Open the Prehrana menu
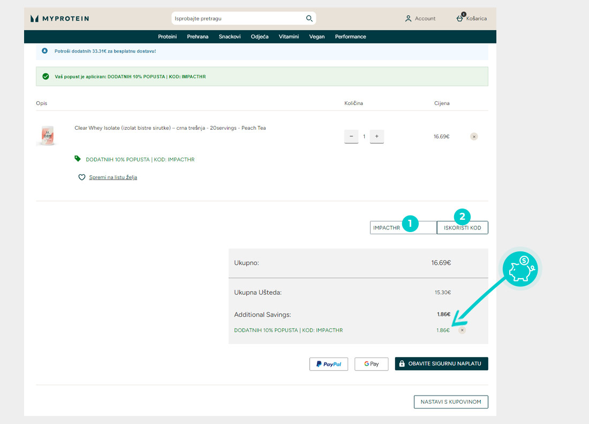The height and width of the screenshot is (424, 589). 198,36
